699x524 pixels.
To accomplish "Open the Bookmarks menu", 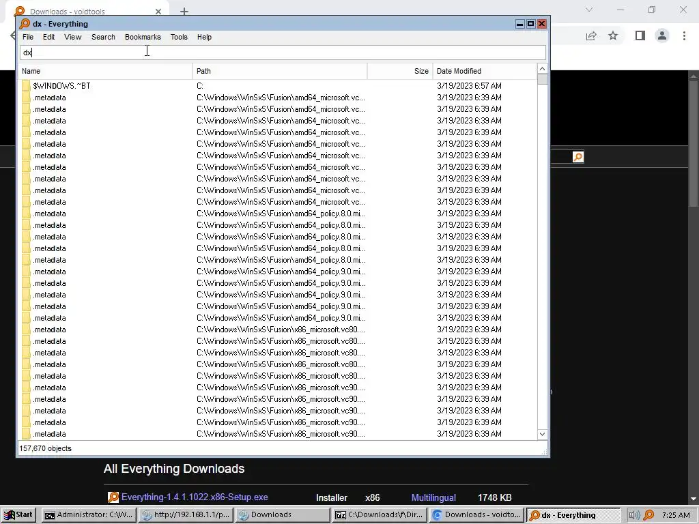I will 143,37.
